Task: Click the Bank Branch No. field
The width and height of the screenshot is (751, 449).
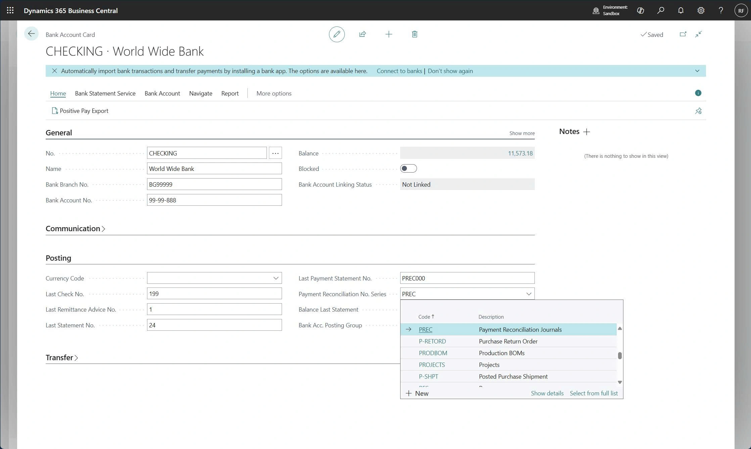Action: [214, 184]
